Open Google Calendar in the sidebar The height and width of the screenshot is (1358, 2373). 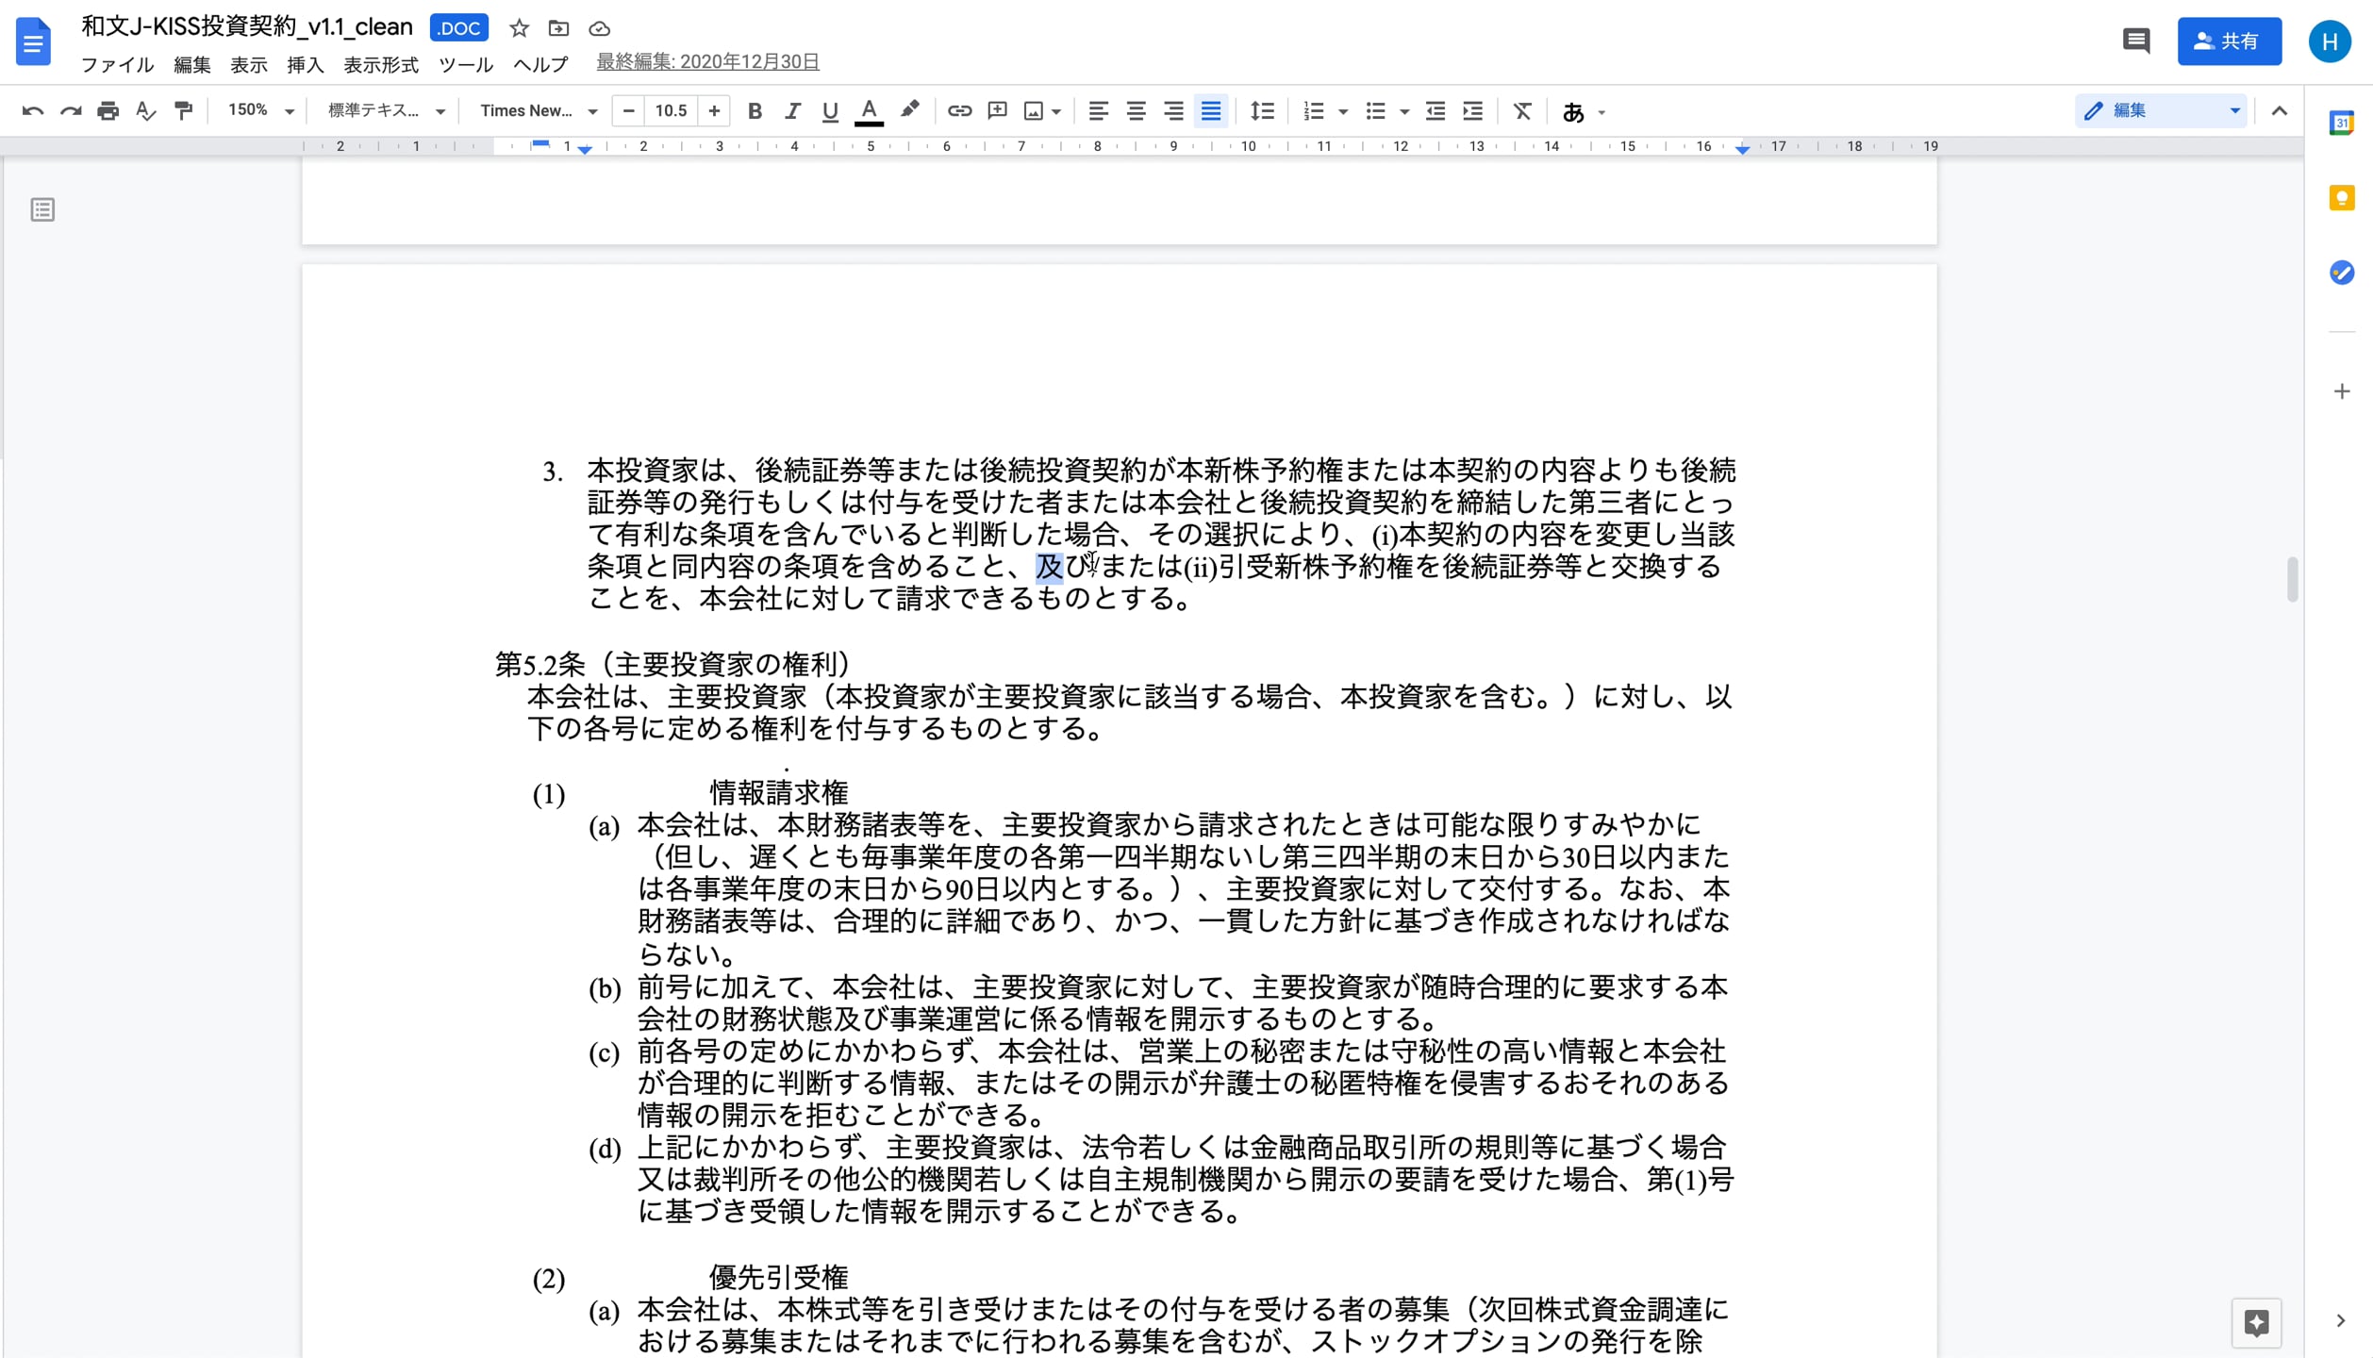point(2341,123)
